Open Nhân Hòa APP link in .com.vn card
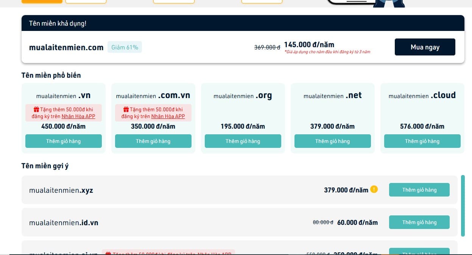The height and width of the screenshot is (255, 472). coord(168,117)
